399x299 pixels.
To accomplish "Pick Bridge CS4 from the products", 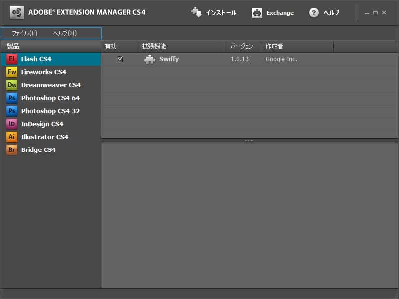I will coord(51,150).
